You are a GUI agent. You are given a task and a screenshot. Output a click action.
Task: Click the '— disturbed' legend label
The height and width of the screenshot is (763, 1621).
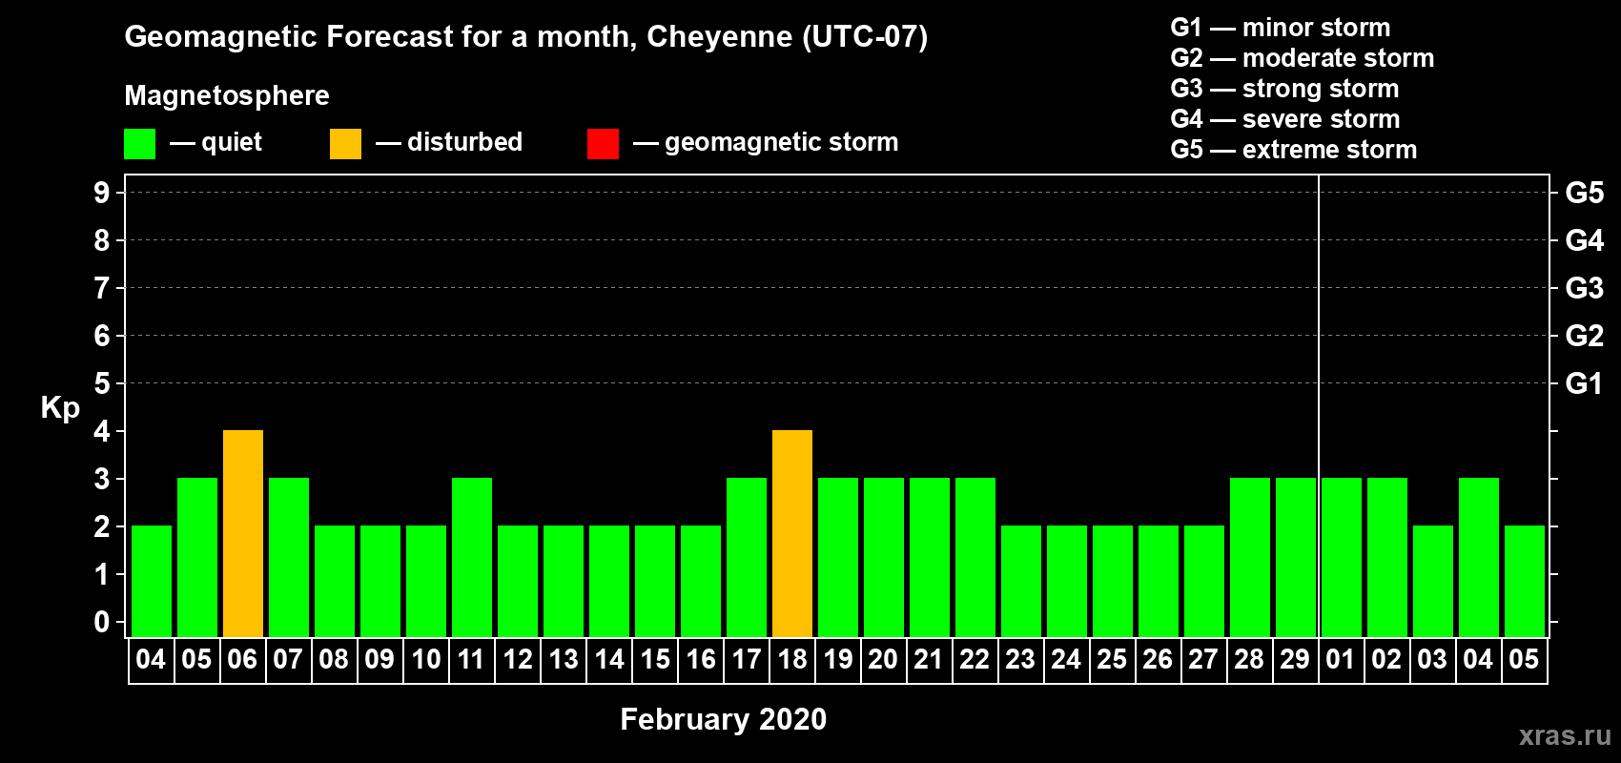pyautogui.click(x=449, y=142)
